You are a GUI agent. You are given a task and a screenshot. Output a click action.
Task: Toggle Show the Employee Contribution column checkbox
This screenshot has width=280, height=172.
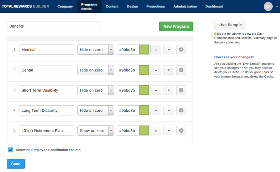coord(11,150)
